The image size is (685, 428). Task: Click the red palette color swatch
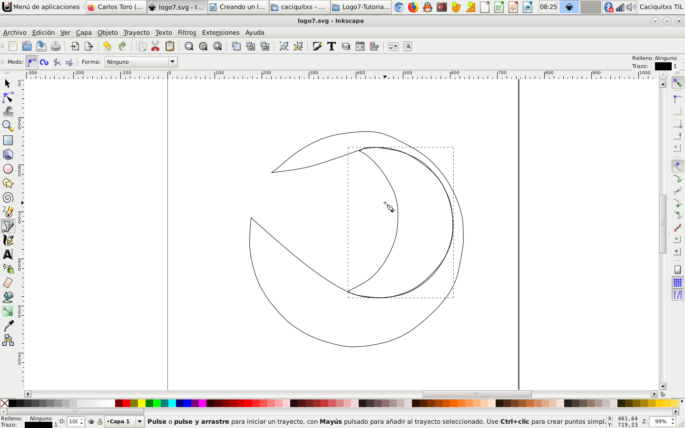(x=126, y=403)
